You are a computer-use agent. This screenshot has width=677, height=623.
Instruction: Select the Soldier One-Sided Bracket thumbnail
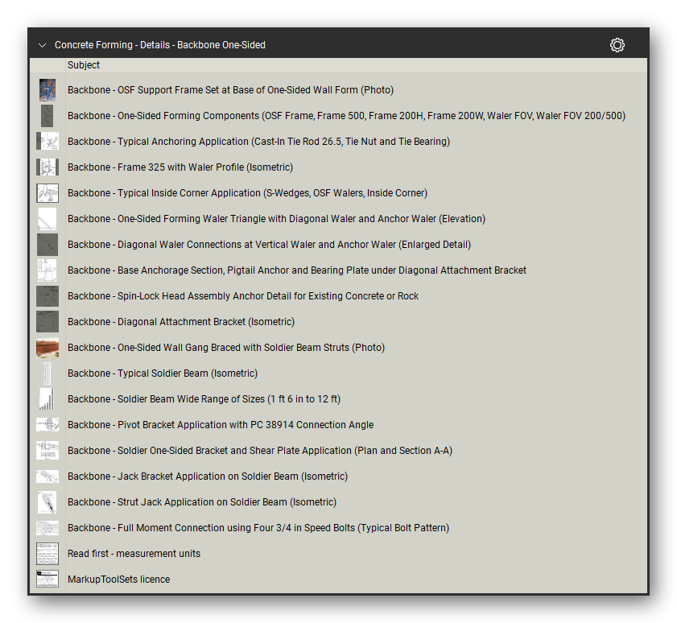point(47,451)
